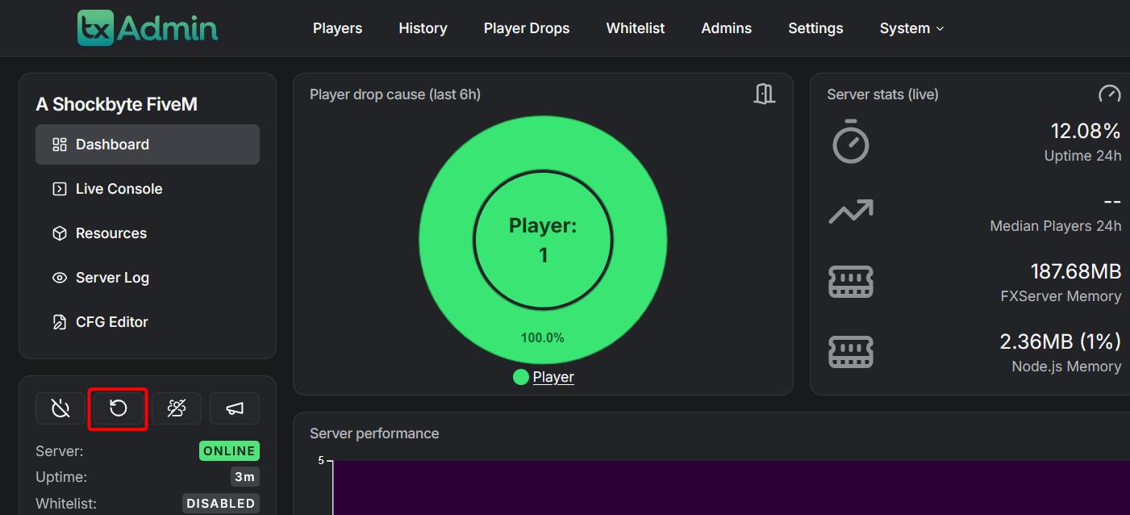Expand the System dropdown menu
Viewport: 1130px width, 515px height.
911,28
